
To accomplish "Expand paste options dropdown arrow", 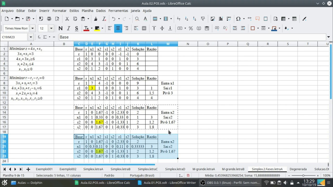I will click(x=88, y=19).
